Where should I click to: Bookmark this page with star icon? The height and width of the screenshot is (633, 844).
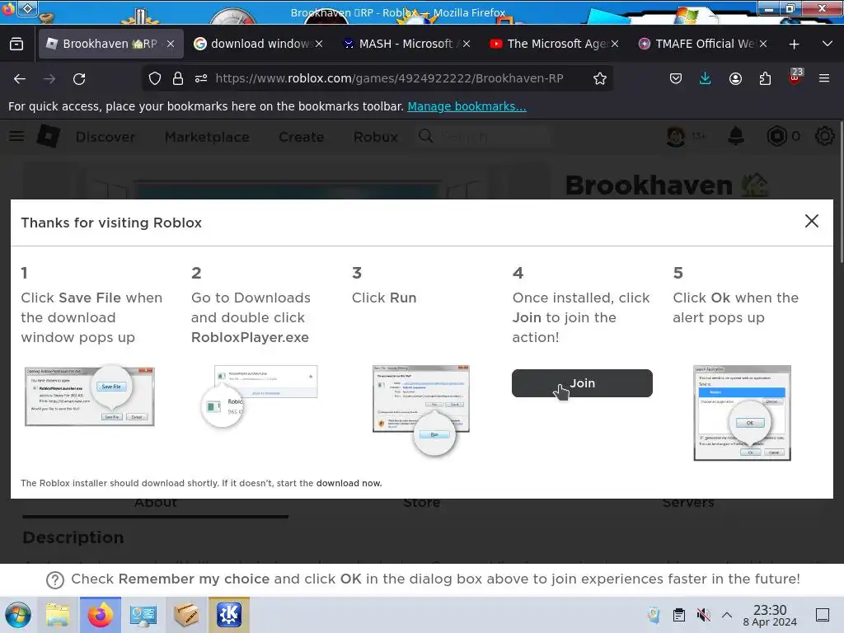pyautogui.click(x=600, y=78)
